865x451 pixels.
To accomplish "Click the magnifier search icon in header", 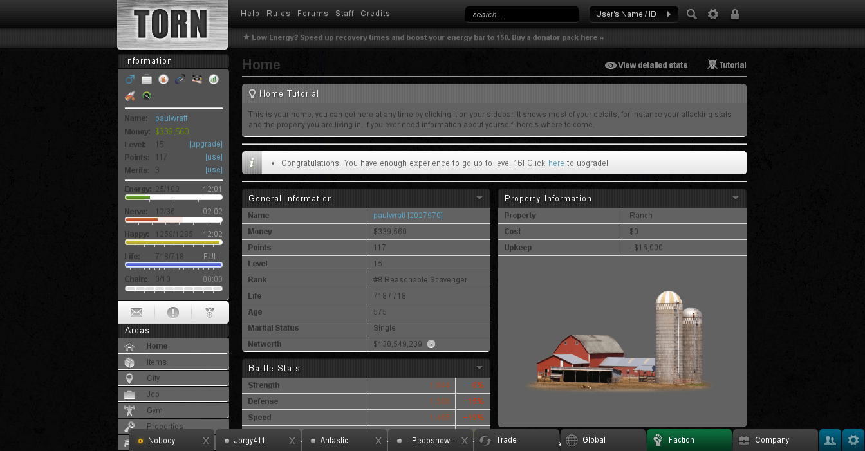I will pos(692,14).
